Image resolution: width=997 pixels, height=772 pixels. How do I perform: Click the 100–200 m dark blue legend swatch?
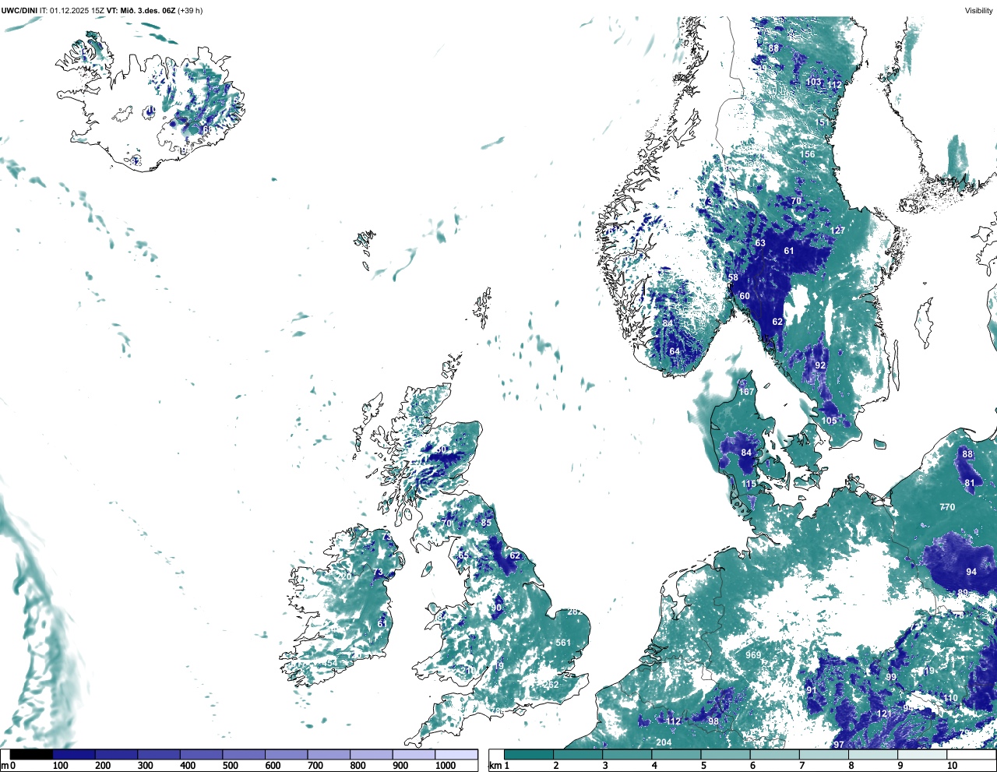pyautogui.click(x=74, y=754)
